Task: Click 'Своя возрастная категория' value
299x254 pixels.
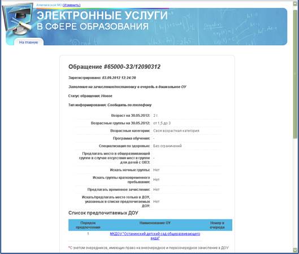Action: coord(176,131)
